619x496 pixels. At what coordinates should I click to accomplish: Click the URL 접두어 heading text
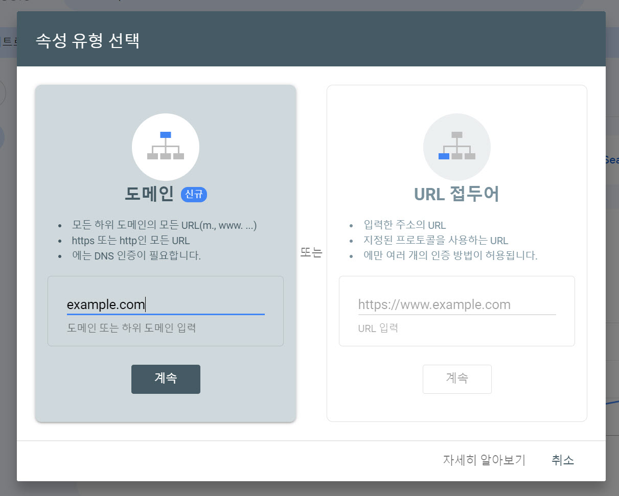(456, 194)
